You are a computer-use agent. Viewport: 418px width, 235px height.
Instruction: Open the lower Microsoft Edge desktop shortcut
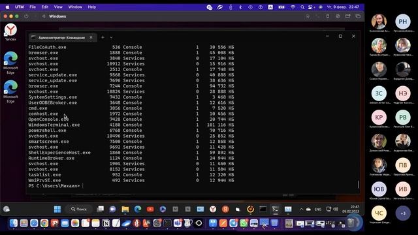(10, 91)
